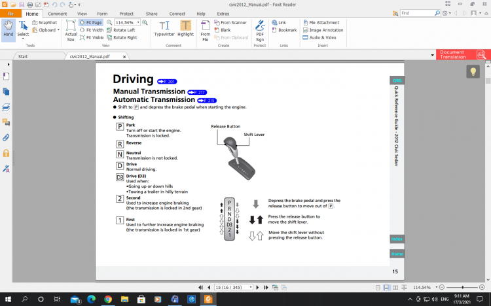Add a Bookmark
Viewport: 491px width, 306px height.
[284, 30]
